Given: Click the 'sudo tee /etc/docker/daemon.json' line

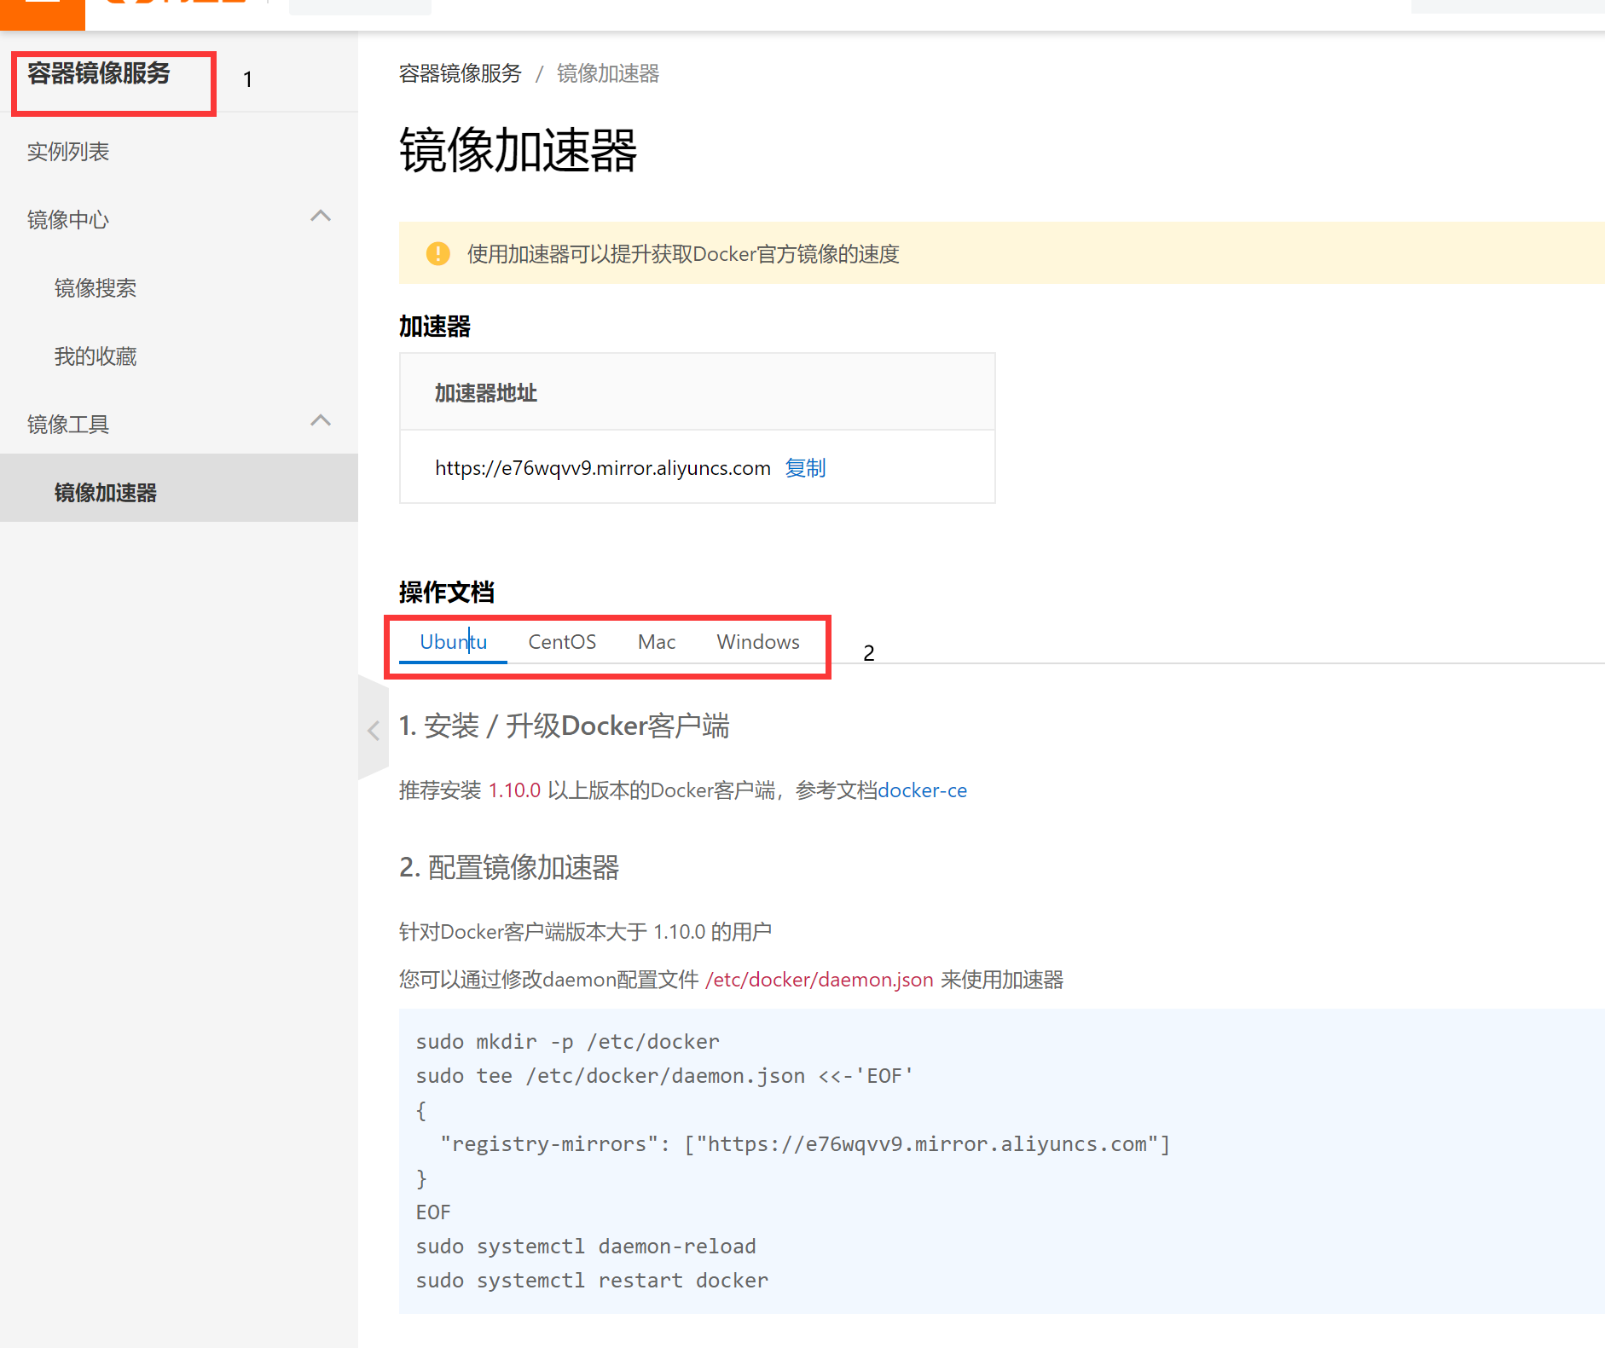Looking at the screenshot, I should point(664,1076).
